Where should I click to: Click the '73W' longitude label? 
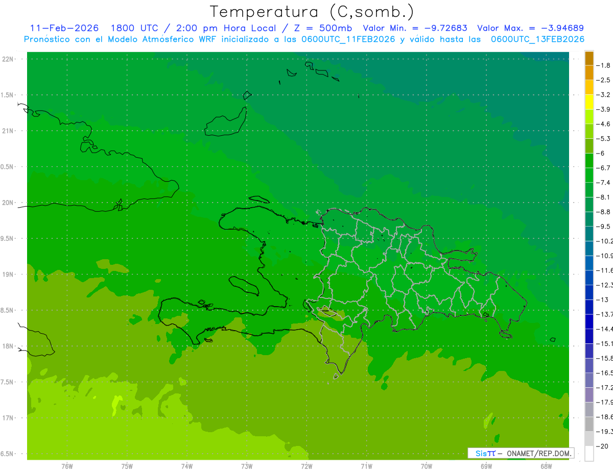tap(247, 466)
